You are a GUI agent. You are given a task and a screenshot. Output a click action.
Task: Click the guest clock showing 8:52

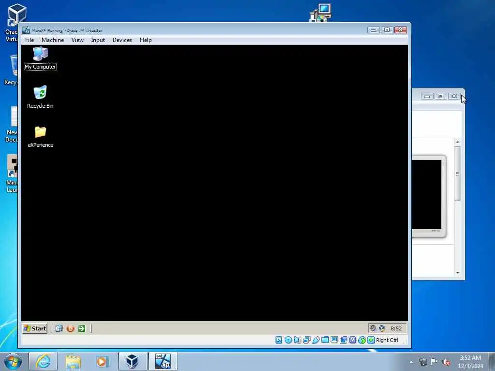[396, 328]
